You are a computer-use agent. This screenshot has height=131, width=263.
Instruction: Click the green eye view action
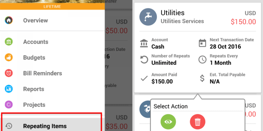tap(168, 122)
